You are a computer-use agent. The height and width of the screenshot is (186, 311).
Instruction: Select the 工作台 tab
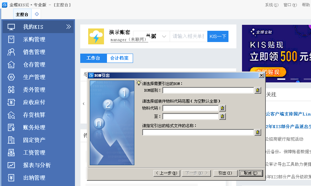(93, 58)
